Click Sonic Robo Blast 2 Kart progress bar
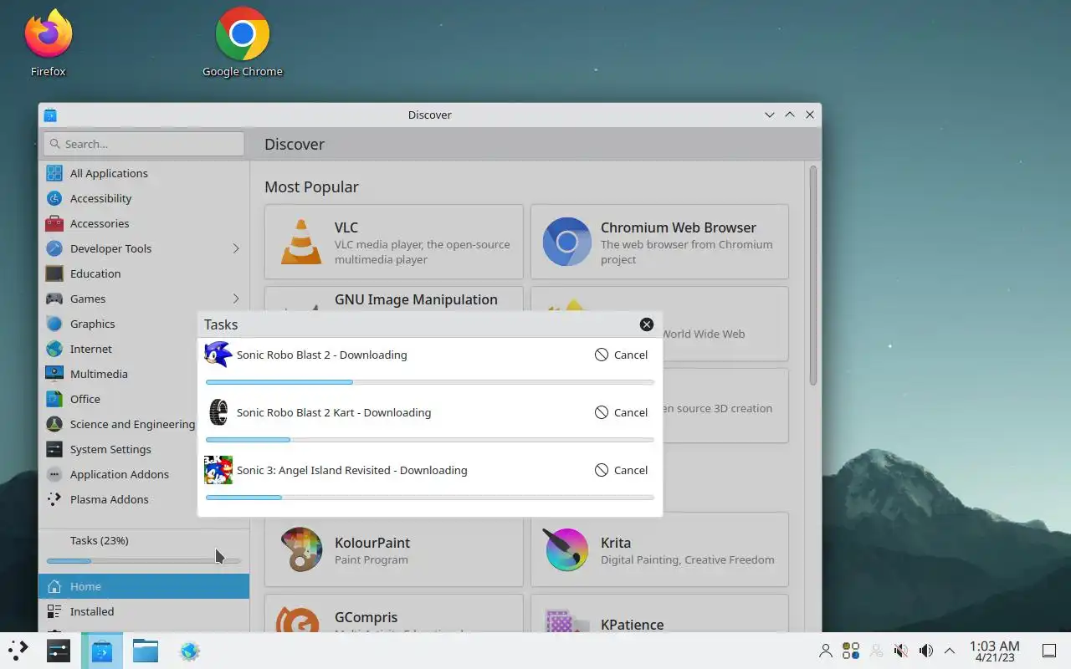 pyautogui.click(x=430, y=440)
